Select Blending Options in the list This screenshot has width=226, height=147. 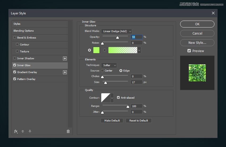pyautogui.click(x=24, y=31)
